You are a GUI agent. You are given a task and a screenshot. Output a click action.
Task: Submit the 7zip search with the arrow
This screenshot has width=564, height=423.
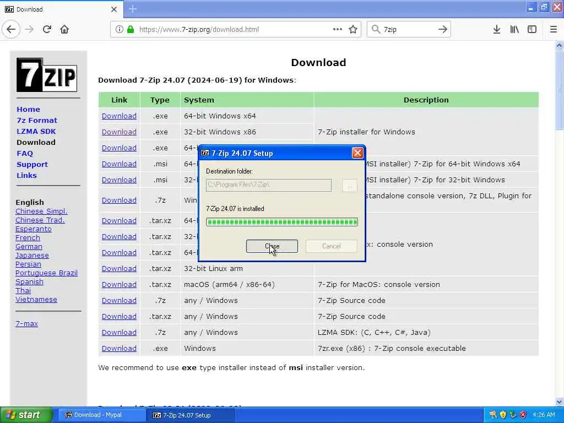(443, 29)
